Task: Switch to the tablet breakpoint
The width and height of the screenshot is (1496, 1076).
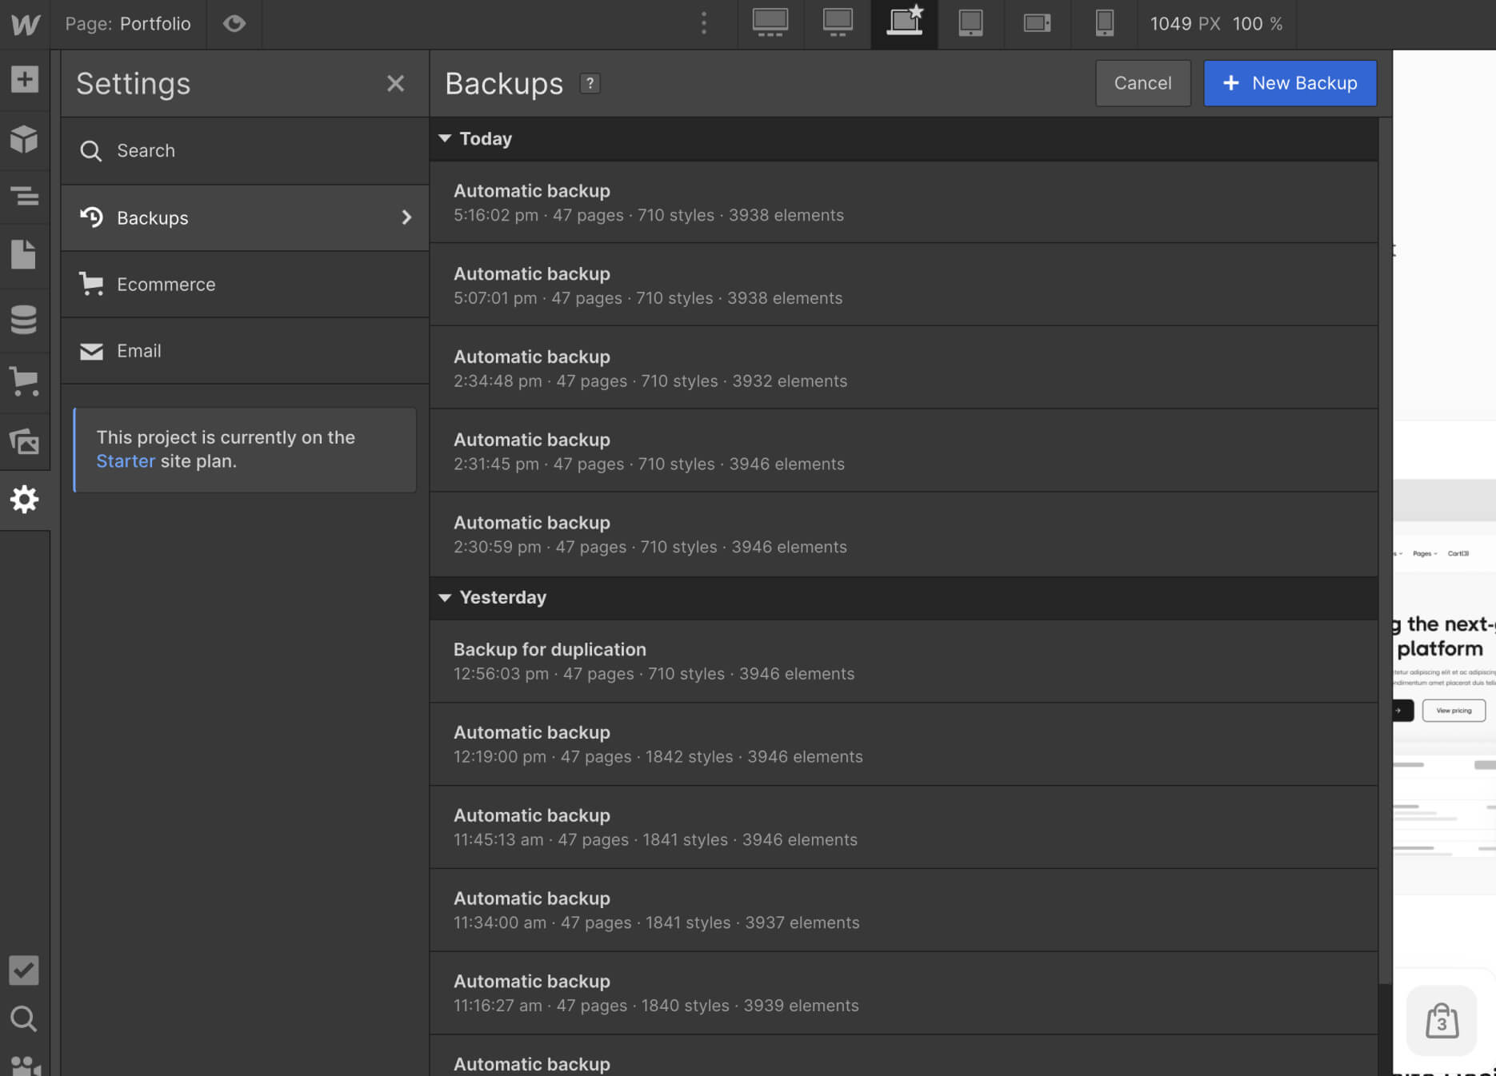Action: tap(970, 24)
